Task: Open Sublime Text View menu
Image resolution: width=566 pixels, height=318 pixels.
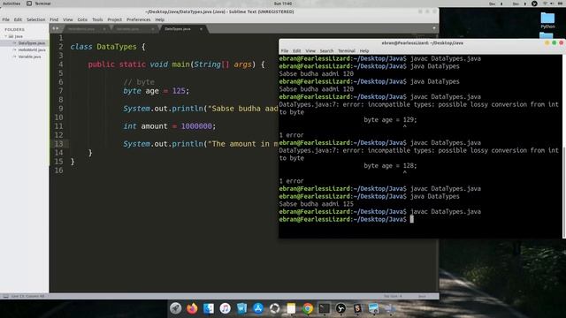Action: pyautogui.click(x=68, y=19)
